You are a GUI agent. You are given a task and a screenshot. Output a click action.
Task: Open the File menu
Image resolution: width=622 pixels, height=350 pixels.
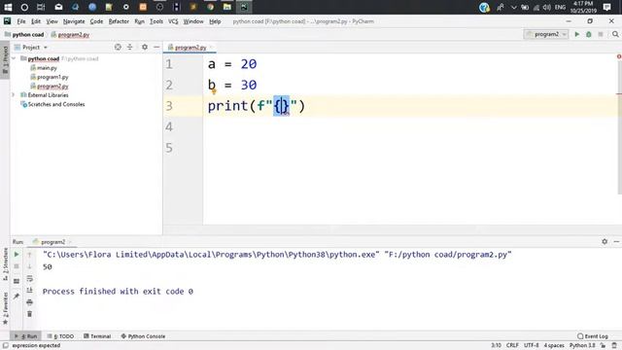coord(21,21)
